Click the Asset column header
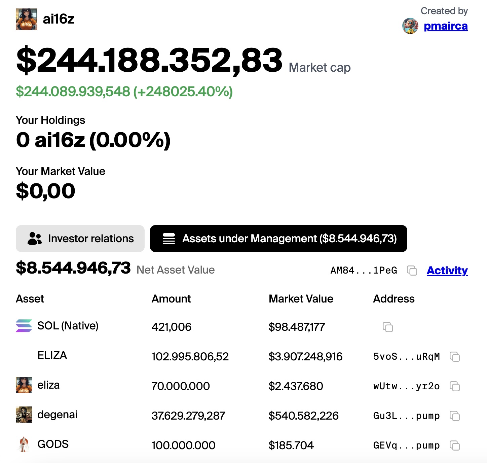The height and width of the screenshot is (463, 487). point(30,299)
